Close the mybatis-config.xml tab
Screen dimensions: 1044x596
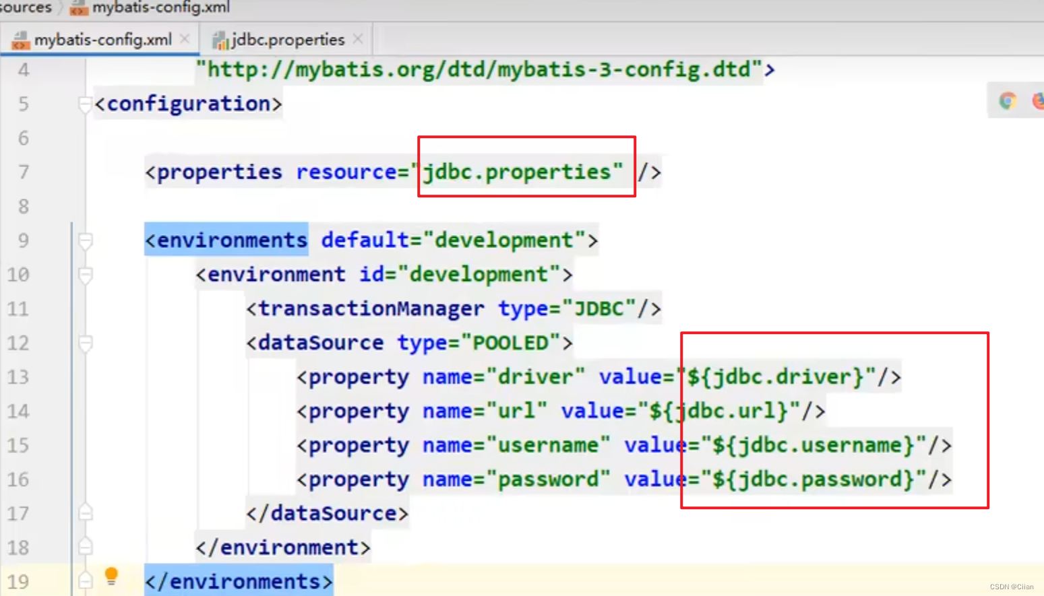click(185, 39)
